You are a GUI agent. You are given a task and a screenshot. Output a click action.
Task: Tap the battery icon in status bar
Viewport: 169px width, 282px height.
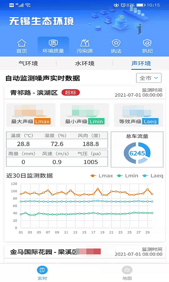point(140,5)
